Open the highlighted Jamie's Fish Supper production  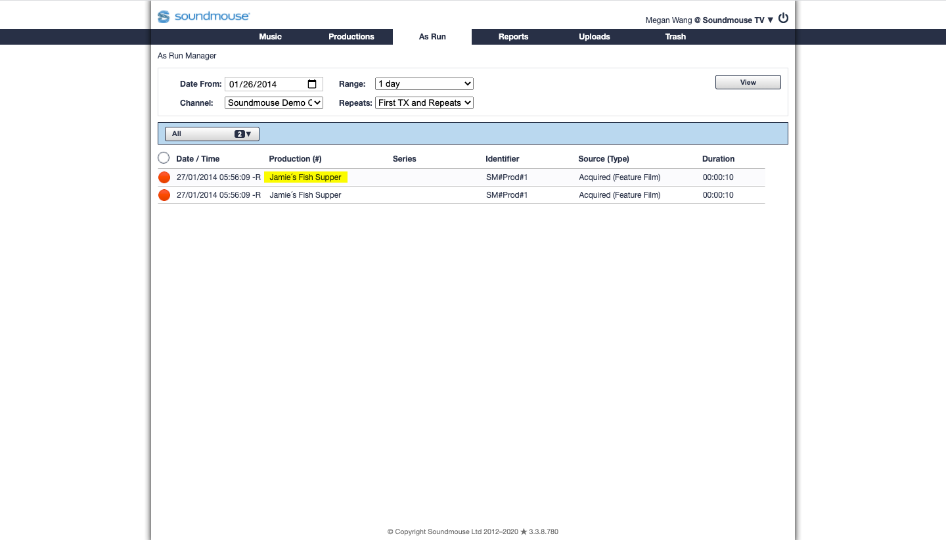click(x=305, y=177)
